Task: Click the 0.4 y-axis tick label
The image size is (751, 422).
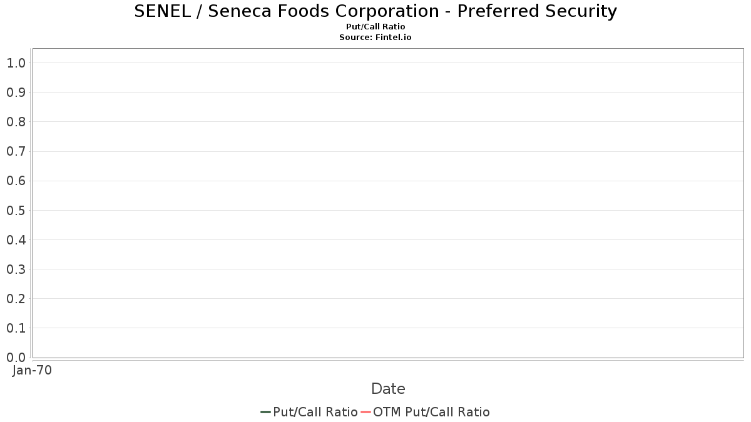Action: pyautogui.click(x=16, y=240)
